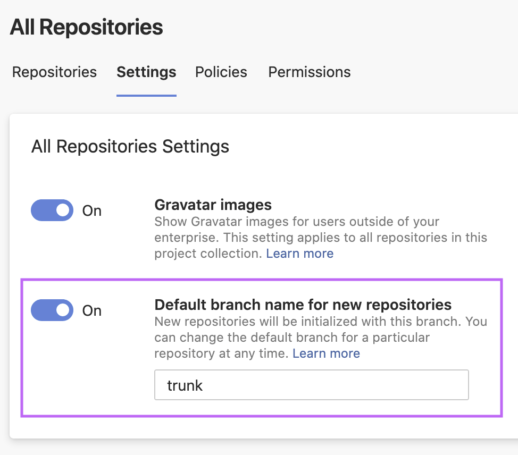Viewport: 518px width, 455px height.
Task: Click the All Repositories page title
Action: pyautogui.click(x=86, y=27)
